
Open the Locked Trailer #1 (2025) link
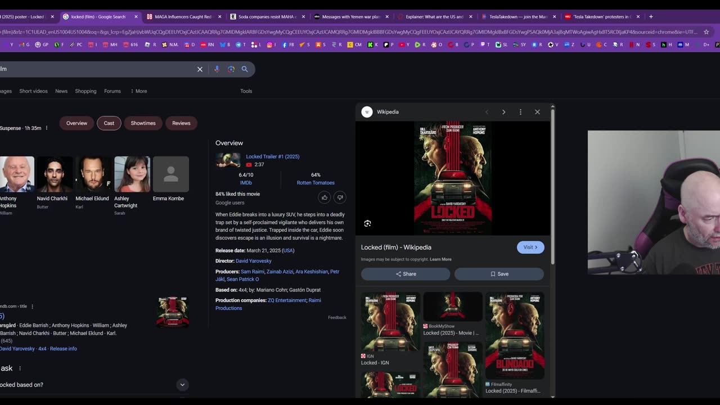273,157
